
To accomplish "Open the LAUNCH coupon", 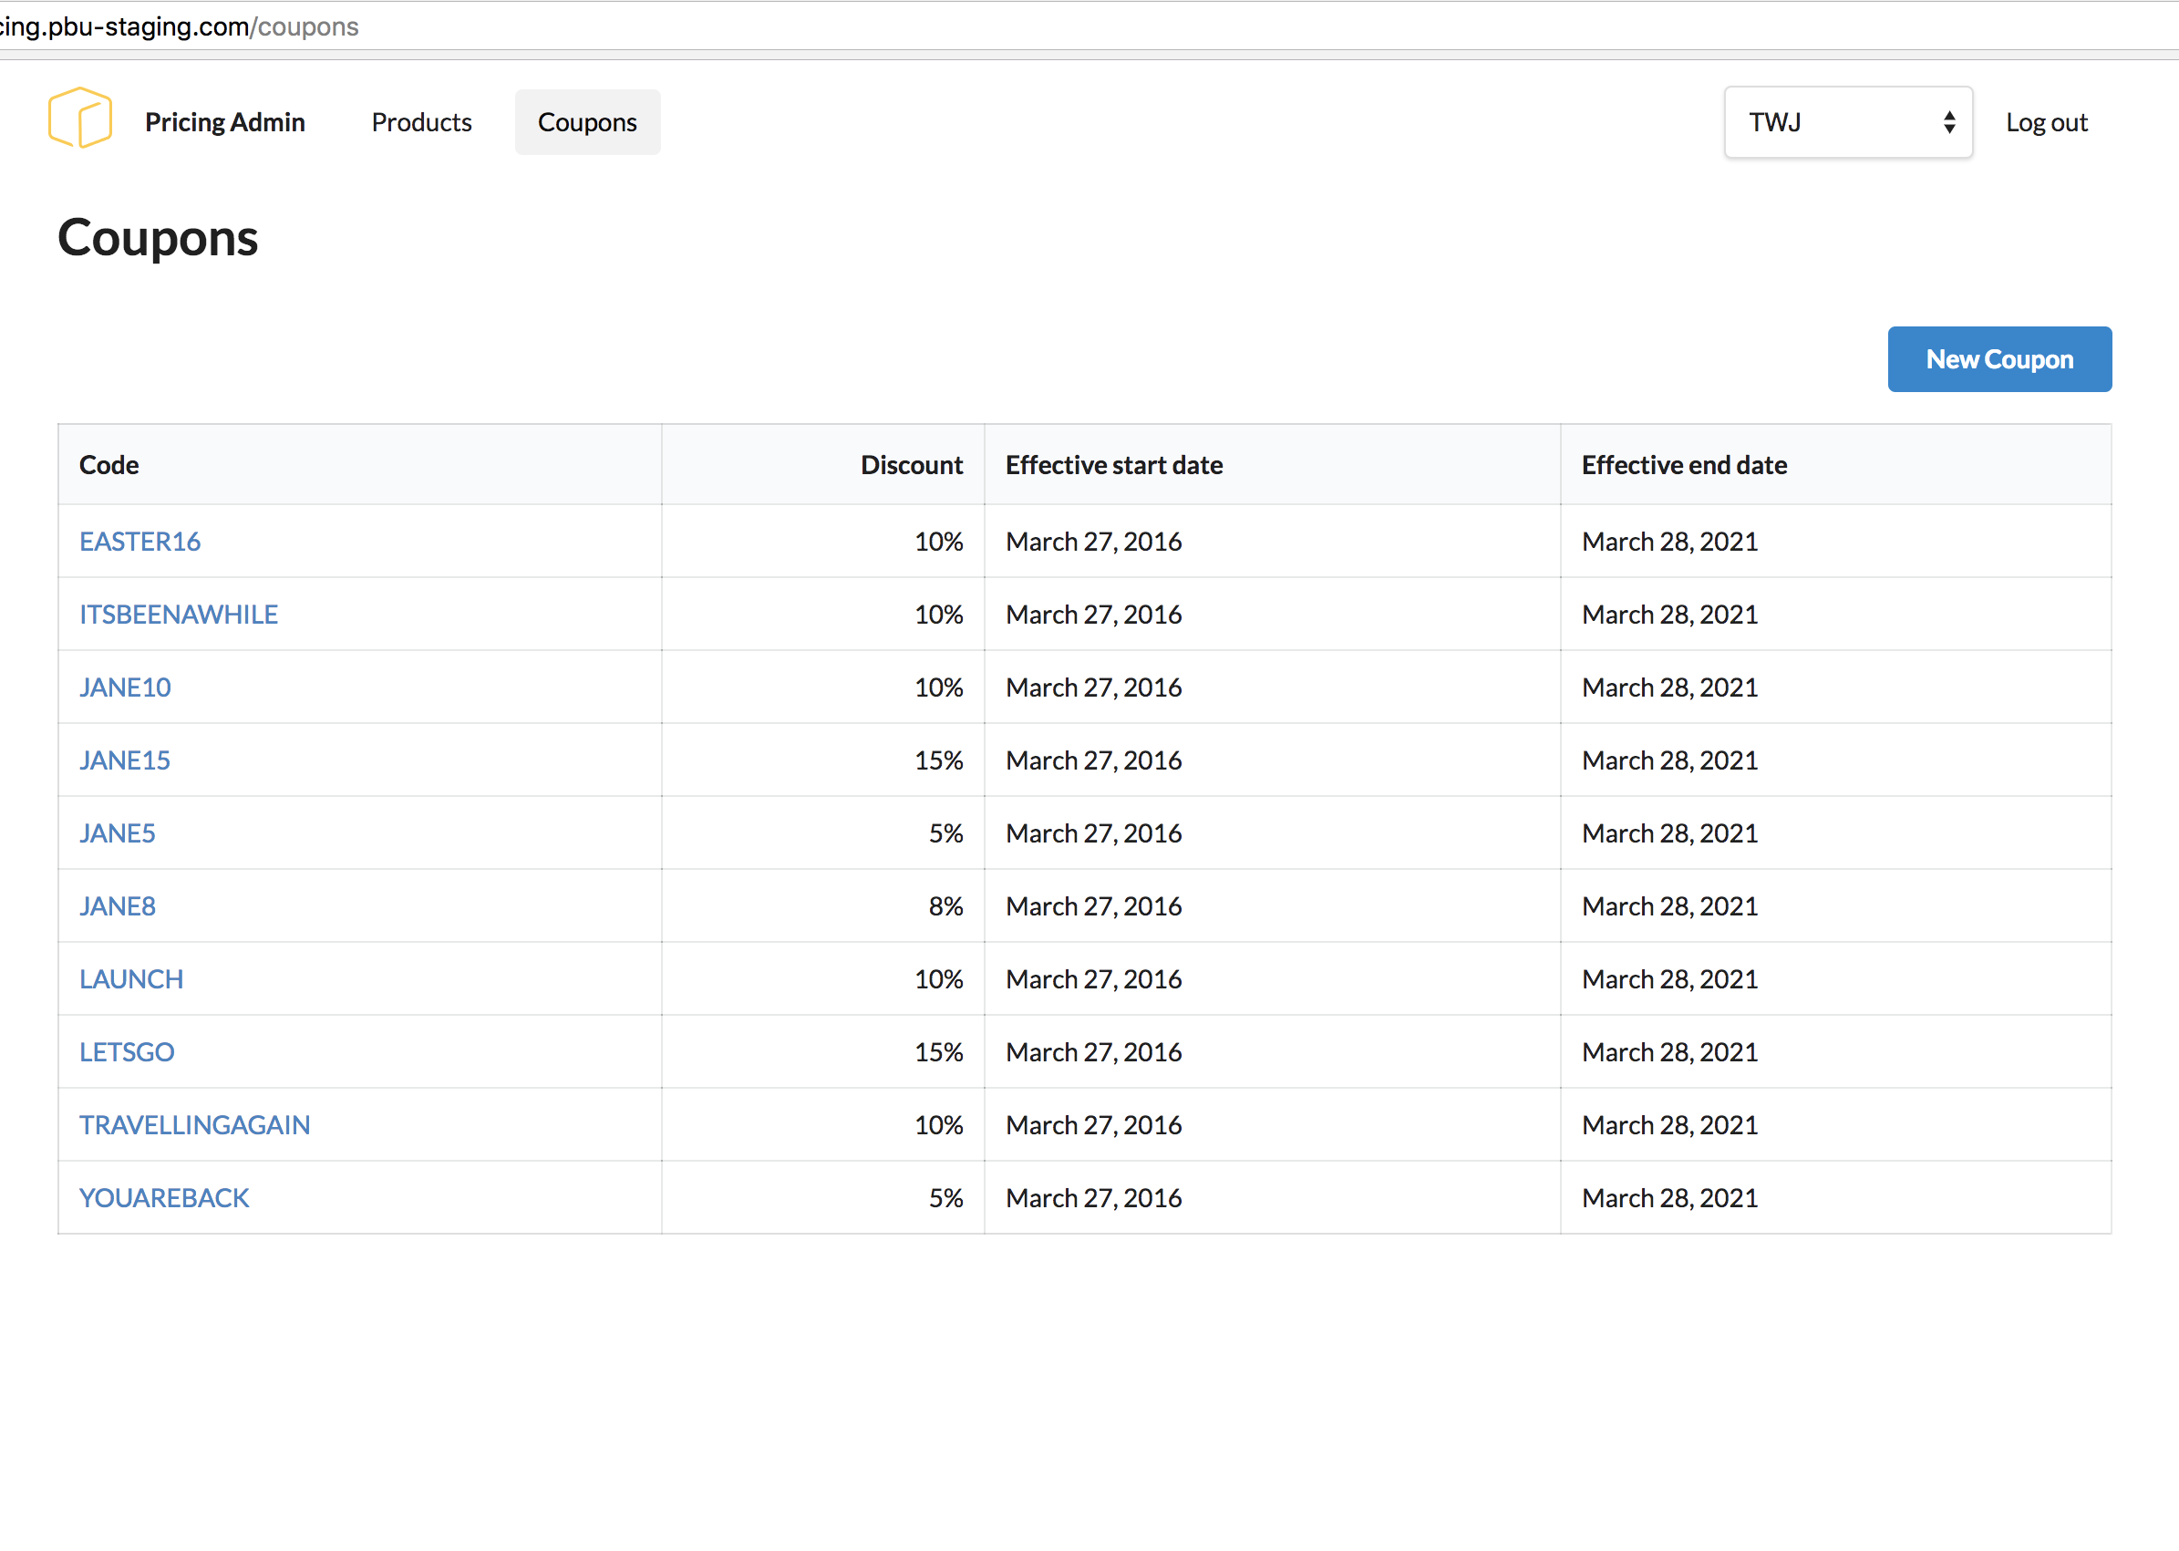I will 130,979.
